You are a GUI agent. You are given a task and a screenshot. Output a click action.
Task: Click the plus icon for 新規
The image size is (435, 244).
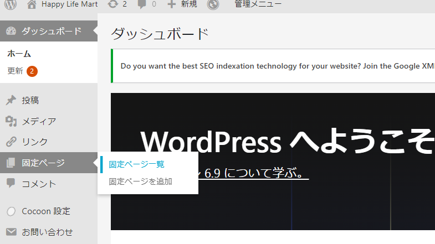tap(172, 4)
